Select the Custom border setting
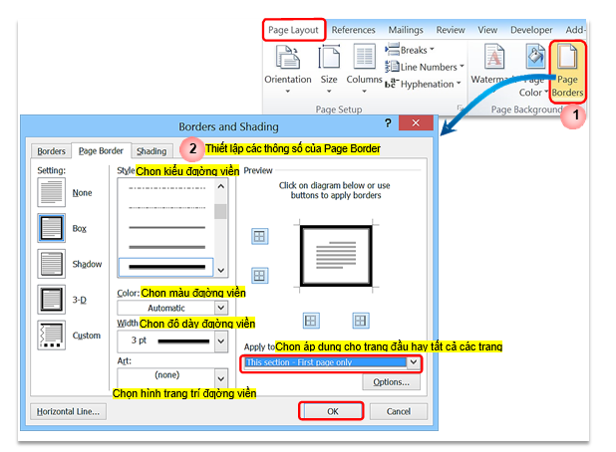This screenshot has width=616, height=452. [51, 336]
